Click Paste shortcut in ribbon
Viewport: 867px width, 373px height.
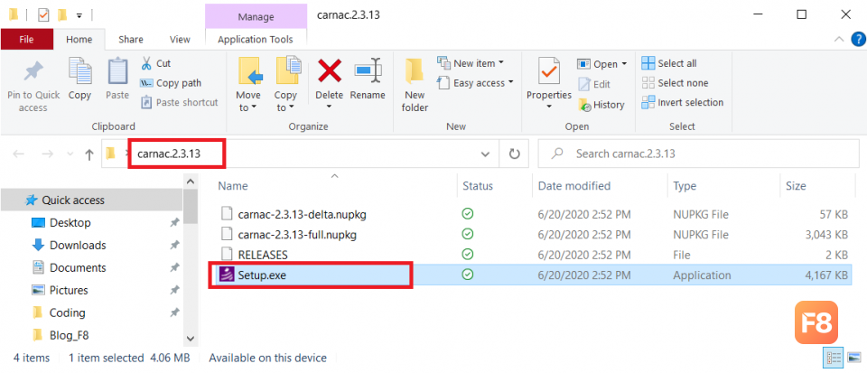[x=179, y=102]
